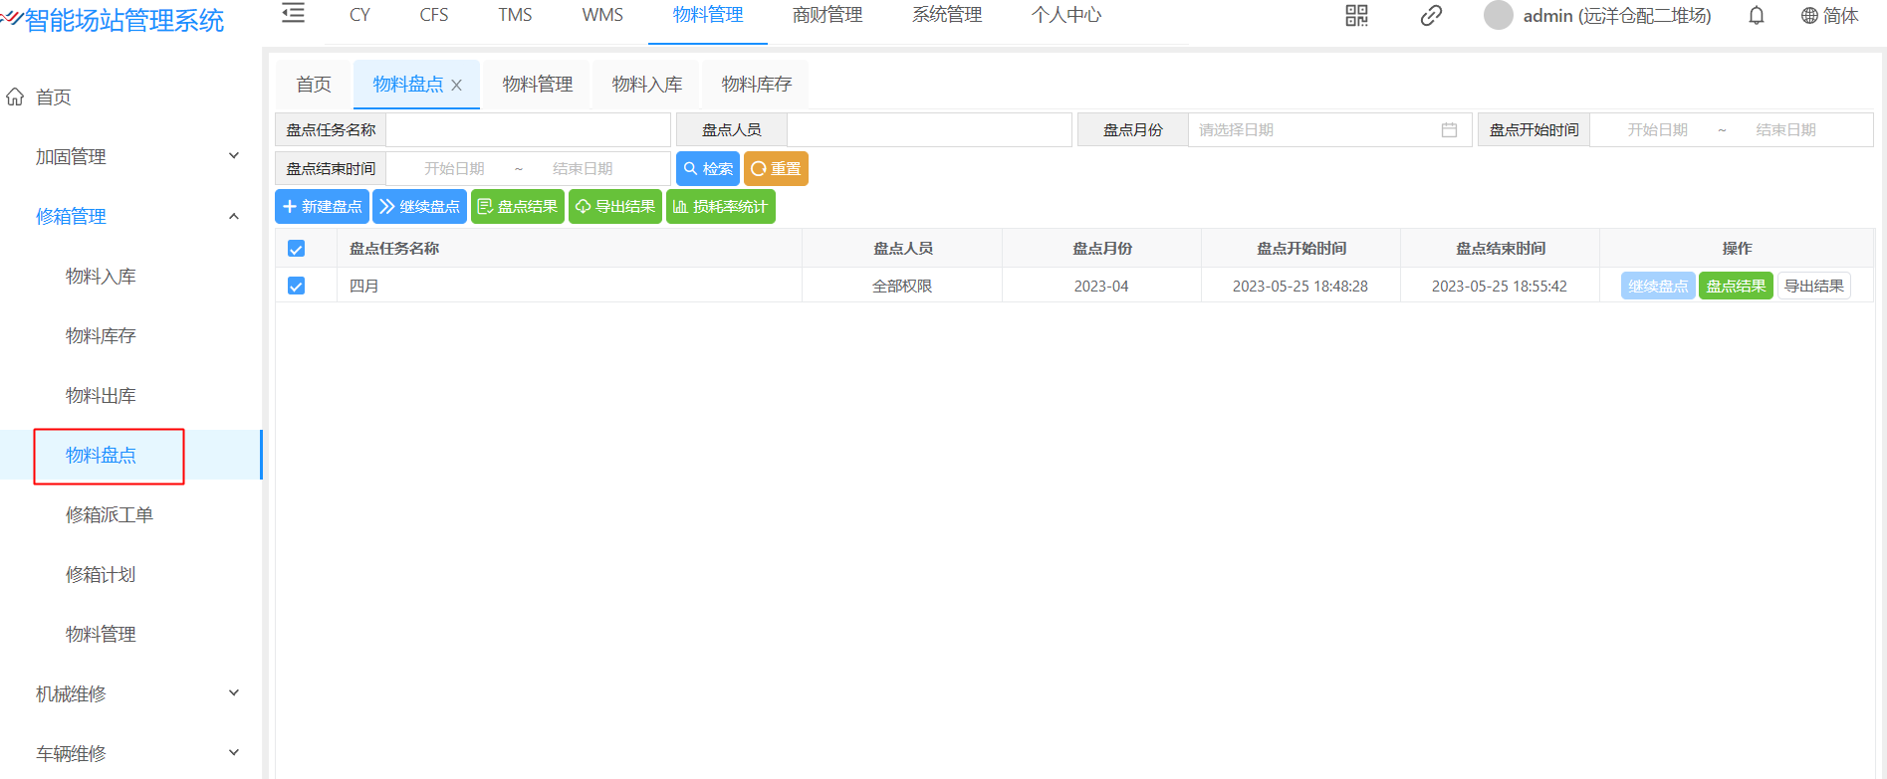Focus the 盘点任务名称 input field
The height and width of the screenshot is (779, 1887).
(x=528, y=130)
